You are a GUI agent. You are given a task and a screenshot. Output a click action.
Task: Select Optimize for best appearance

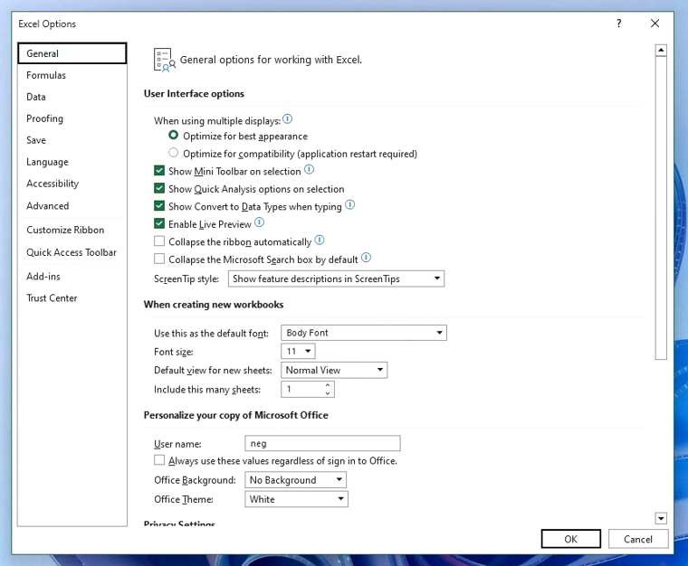coord(173,136)
